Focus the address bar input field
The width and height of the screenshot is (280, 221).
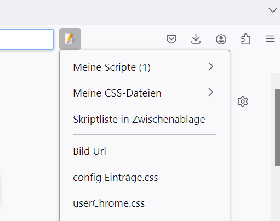[x=27, y=39]
